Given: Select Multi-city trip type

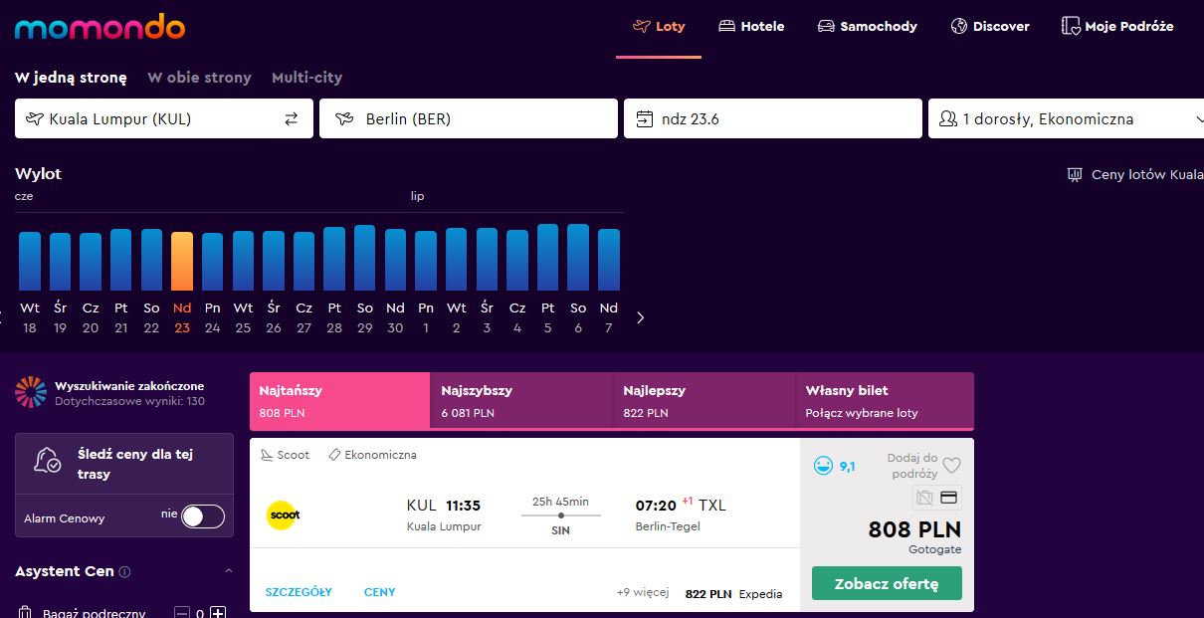Looking at the screenshot, I should (306, 77).
